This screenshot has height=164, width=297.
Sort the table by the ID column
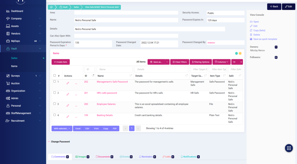[93, 76]
